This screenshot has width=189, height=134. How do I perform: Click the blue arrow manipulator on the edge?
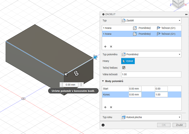[95, 57]
